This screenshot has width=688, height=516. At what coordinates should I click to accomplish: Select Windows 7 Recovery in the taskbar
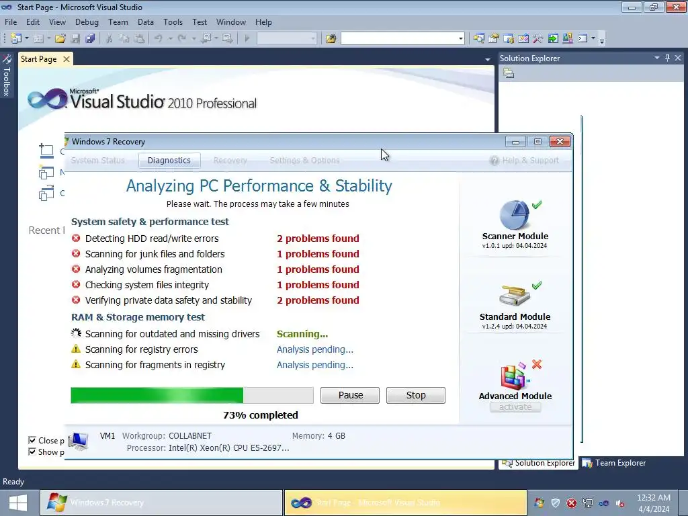point(161,503)
